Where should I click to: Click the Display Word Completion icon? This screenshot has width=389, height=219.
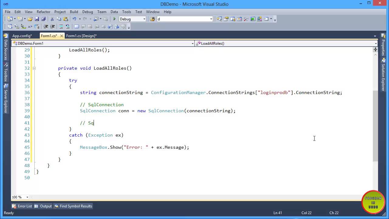[30, 26]
